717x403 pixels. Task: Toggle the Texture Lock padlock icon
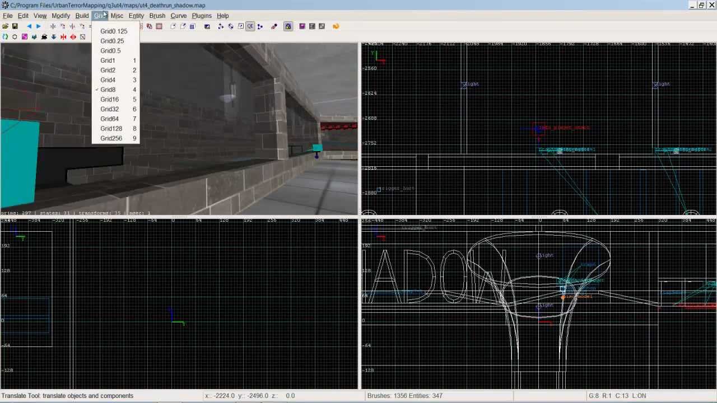[x=288, y=26]
